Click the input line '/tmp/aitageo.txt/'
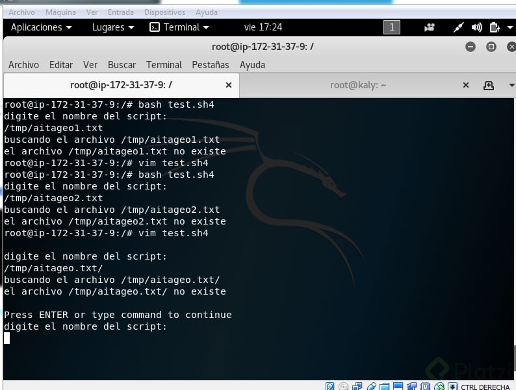Screen dimensions: 516x390 53,268
